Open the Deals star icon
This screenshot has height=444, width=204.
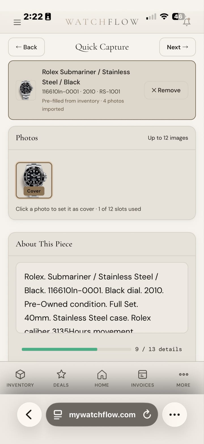[61, 374]
